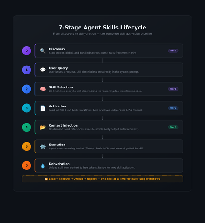The image size is (205, 223).
Task: Click the document icon beside Activation
Action: click(43, 108)
